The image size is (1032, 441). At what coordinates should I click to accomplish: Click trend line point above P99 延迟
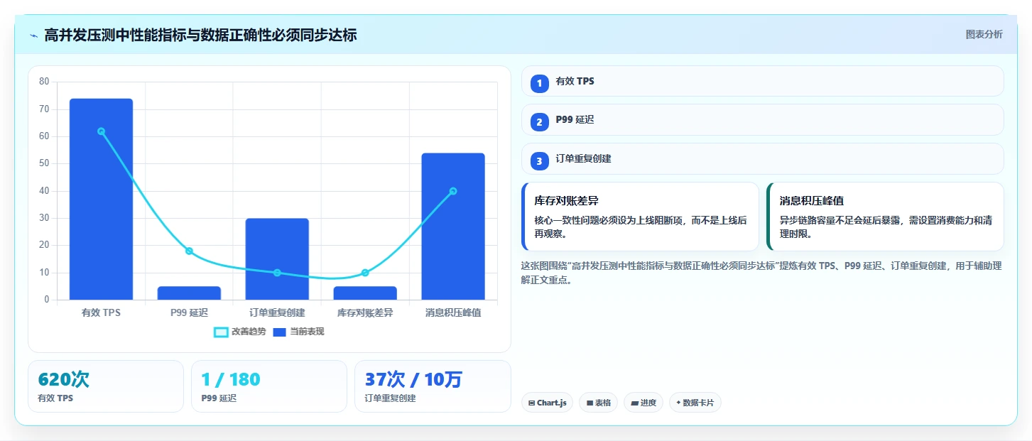point(189,251)
